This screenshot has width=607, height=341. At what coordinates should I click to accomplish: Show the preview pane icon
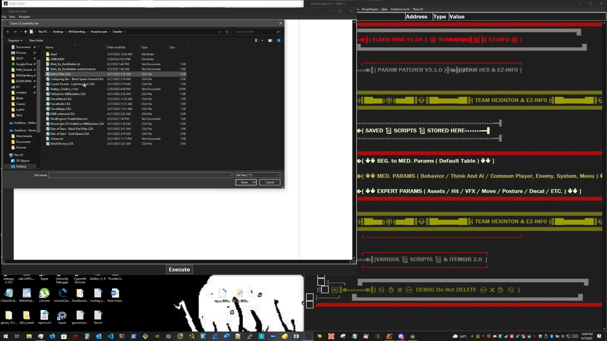pyautogui.click(x=270, y=40)
